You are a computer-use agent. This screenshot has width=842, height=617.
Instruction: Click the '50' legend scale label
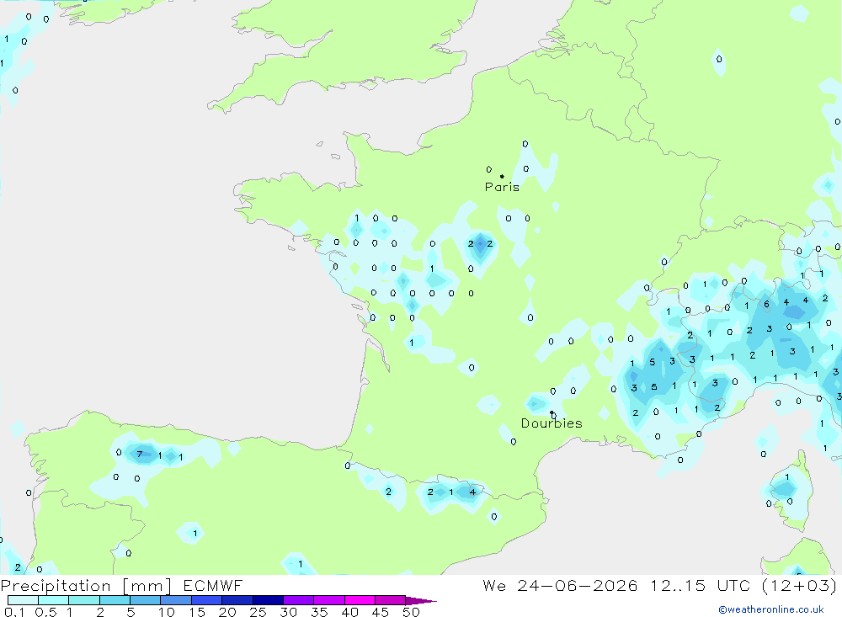411,612
